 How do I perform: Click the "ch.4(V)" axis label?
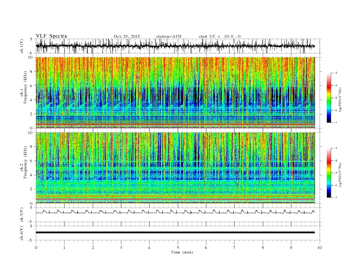22,233
